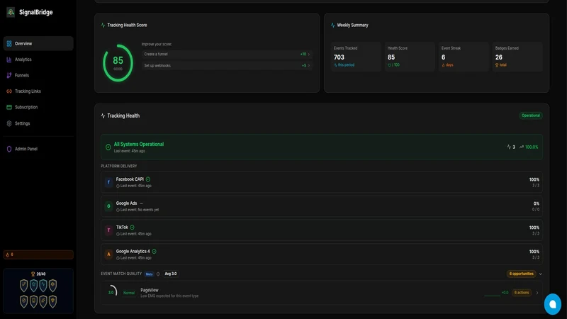Screen dimensions: 567x319
Task: Click the sidebar streak flame bar
Action: (x=38, y=254)
